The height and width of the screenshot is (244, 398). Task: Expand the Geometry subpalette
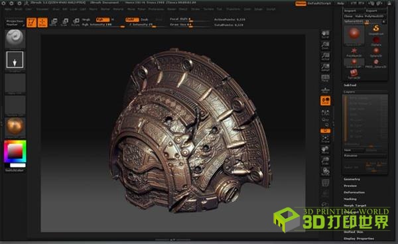[352, 179]
